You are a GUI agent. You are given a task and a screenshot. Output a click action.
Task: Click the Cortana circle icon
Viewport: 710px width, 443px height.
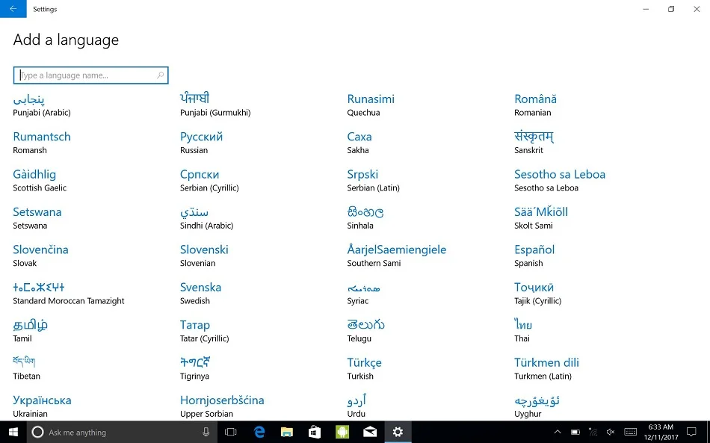(37, 432)
